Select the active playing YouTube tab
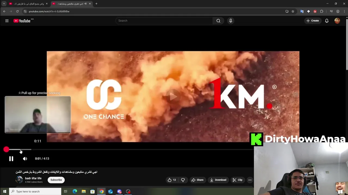Image resolution: width=348 pixels, height=195 pixels. (x=72, y=4)
